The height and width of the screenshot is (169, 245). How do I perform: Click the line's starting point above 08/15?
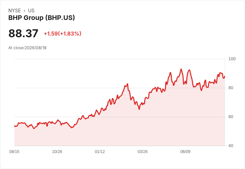click(x=15, y=126)
